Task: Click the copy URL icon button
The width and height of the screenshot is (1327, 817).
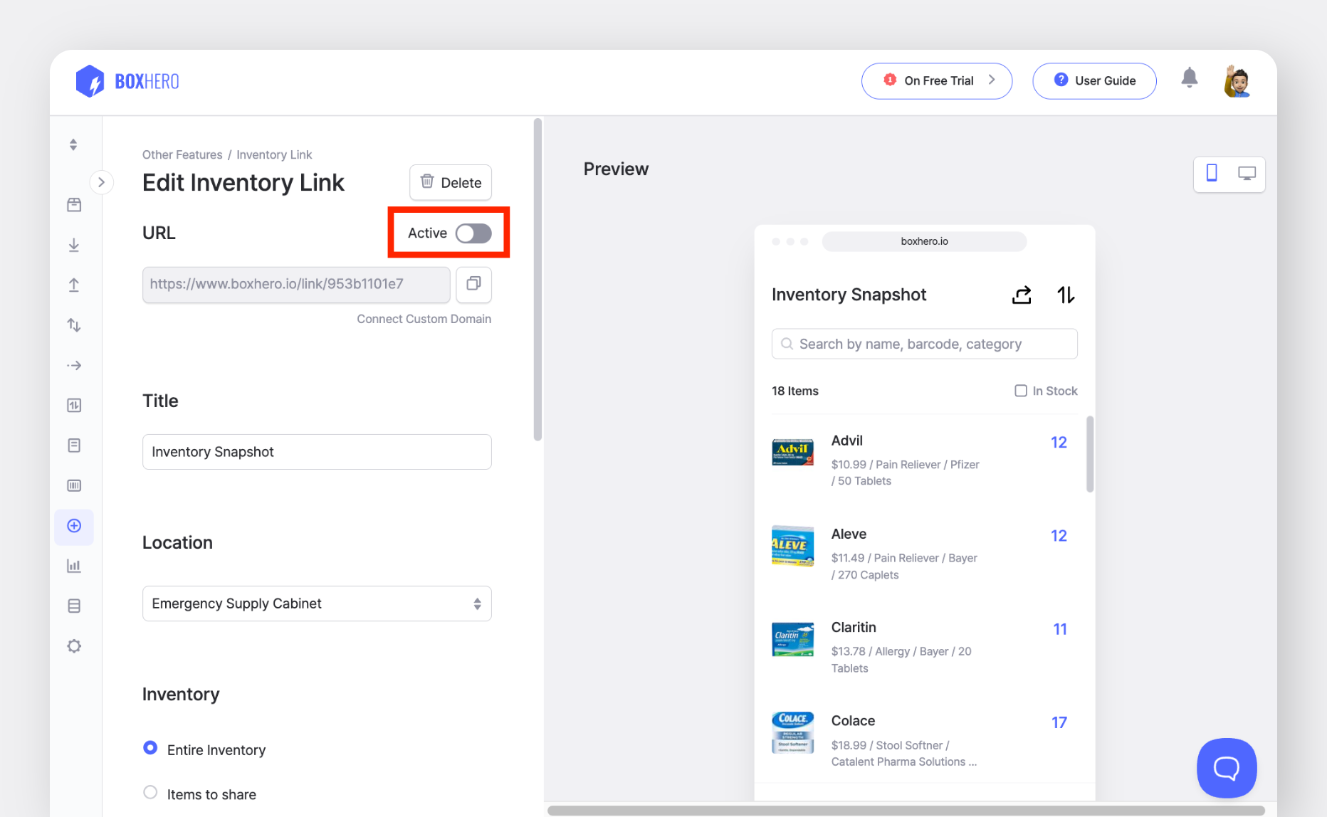Action: (x=473, y=284)
